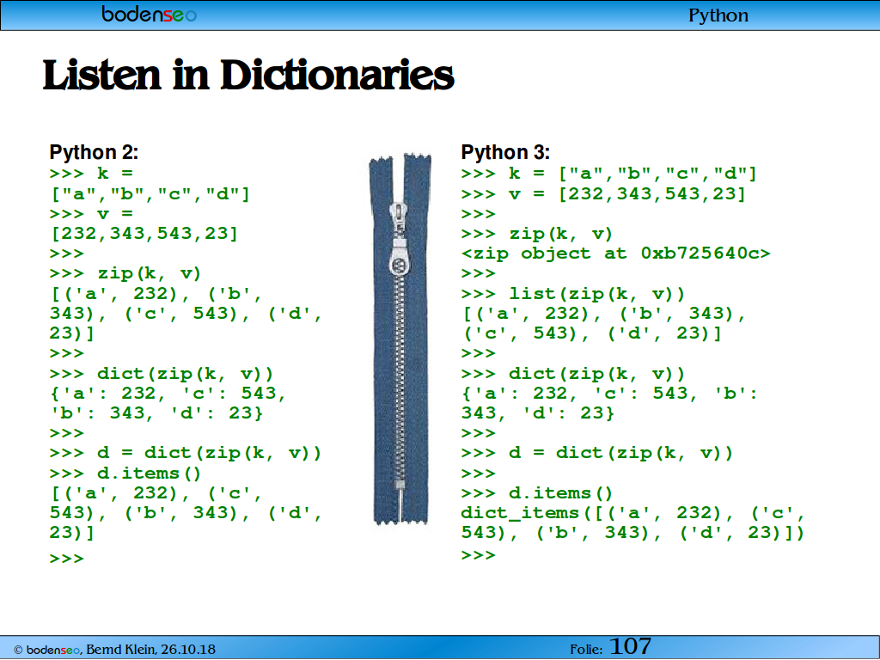Click the bodenseo logo in header
Viewport: 880px width, 660px height.
149,14
